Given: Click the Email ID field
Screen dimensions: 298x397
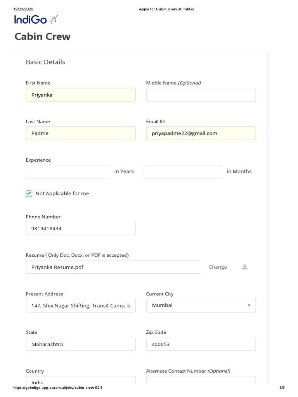Looking at the screenshot, I should [x=201, y=133].
